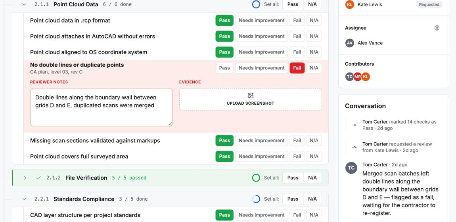Image resolution: width=456 pixels, height=222 pixels.
Task: Click Point Cloud Data progress circle
Action: click(256, 4)
